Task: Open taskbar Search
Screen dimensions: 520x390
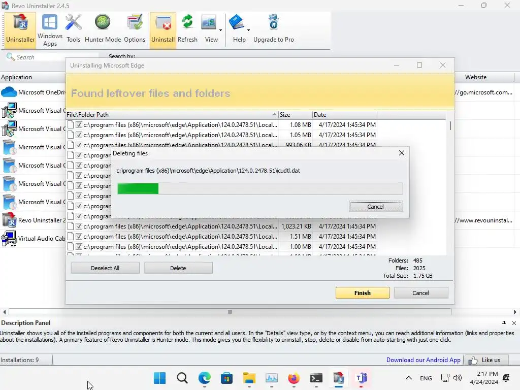Action: click(182, 378)
